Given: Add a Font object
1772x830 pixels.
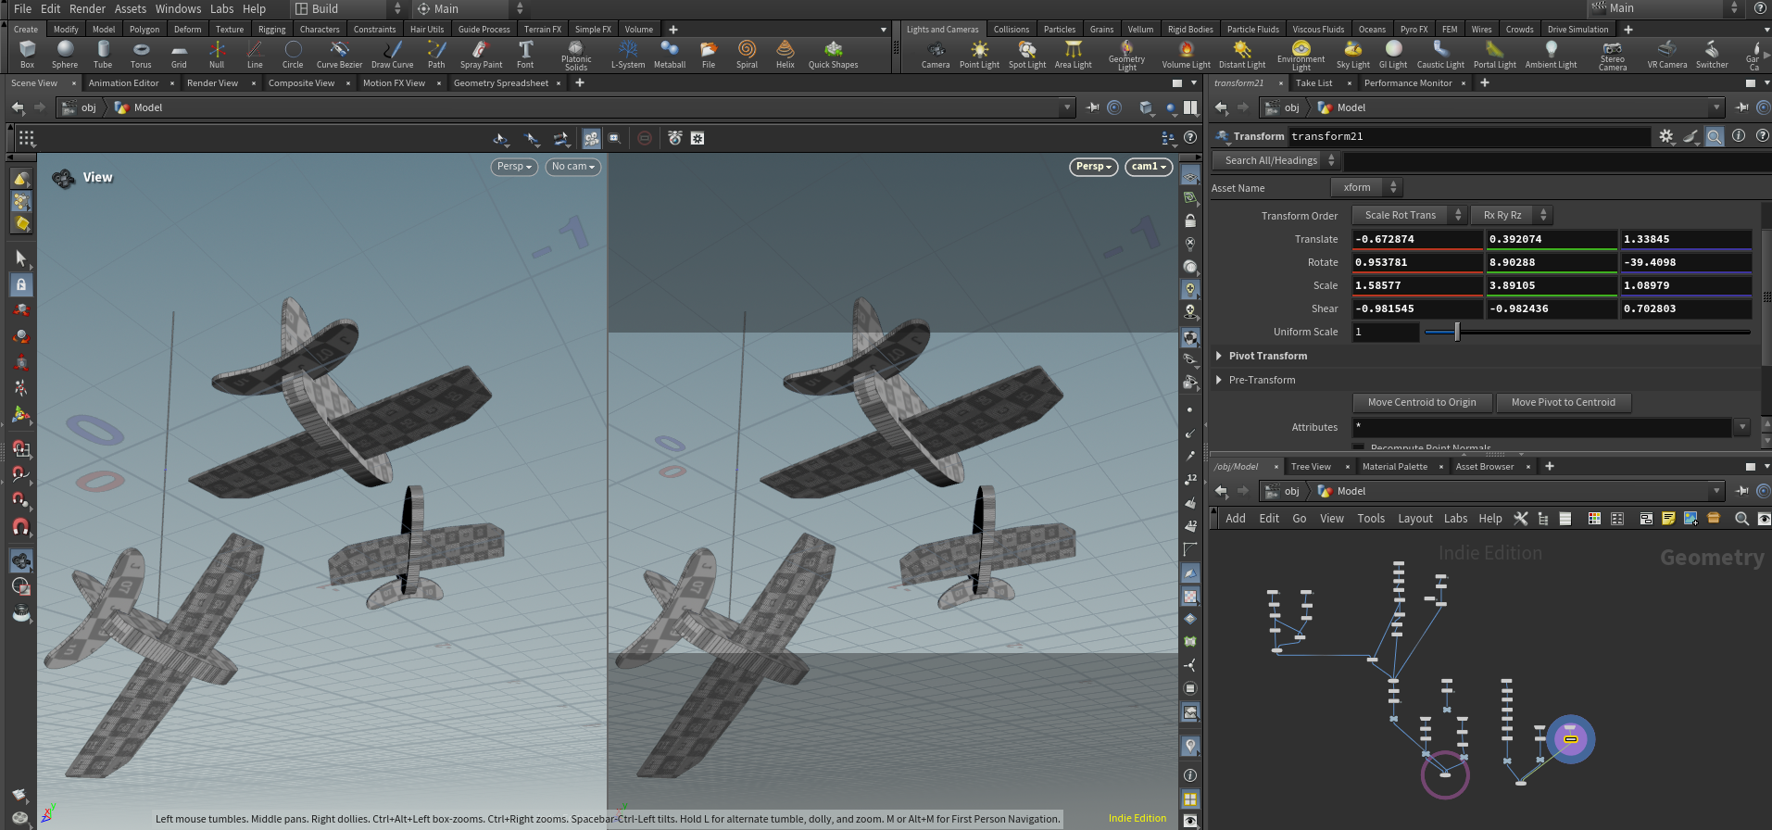Looking at the screenshot, I should (x=525, y=55).
